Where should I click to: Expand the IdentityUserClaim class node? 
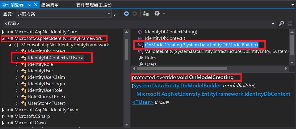17,77
